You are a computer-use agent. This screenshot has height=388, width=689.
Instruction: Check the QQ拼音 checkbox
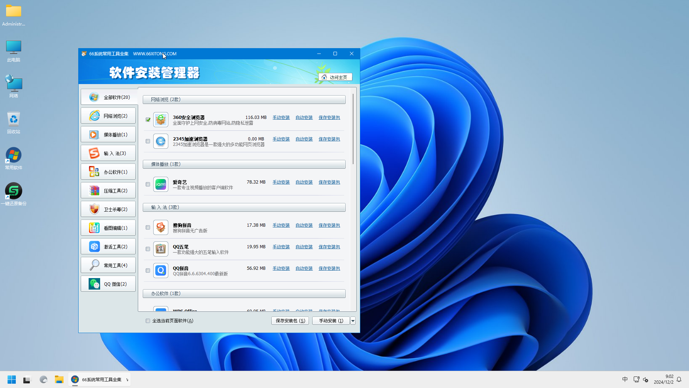point(148,271)
